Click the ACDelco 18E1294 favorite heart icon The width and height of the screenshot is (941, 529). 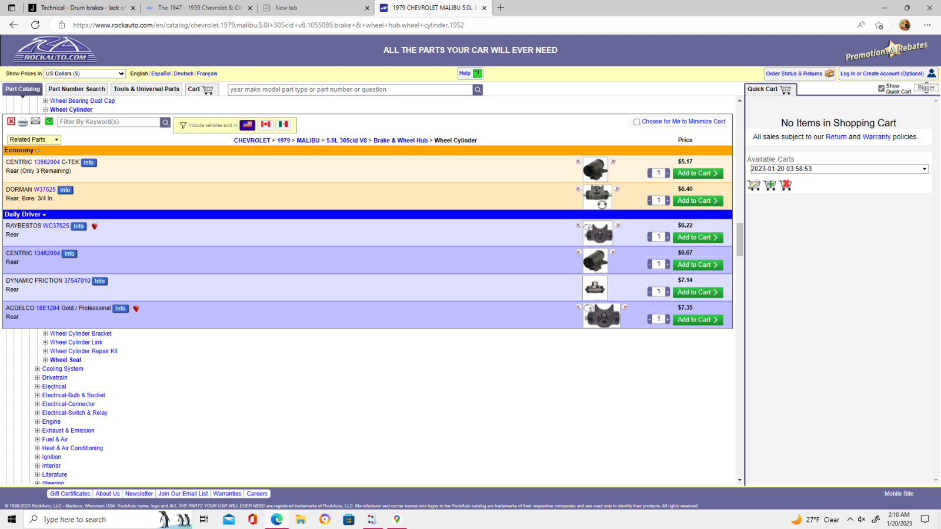point(136,309)
